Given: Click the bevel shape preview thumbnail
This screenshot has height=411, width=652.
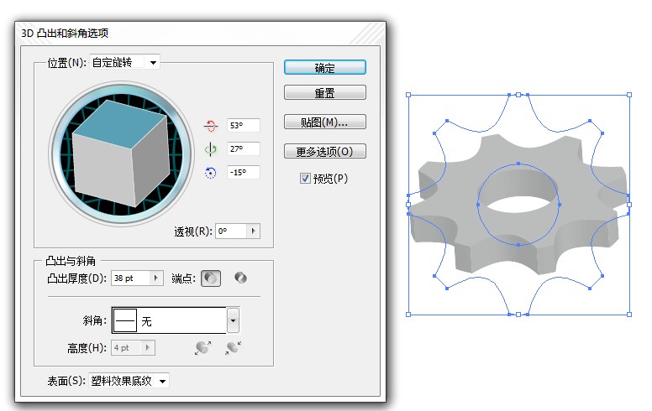Looking at the screenshot, I should [x=125, y=320].
